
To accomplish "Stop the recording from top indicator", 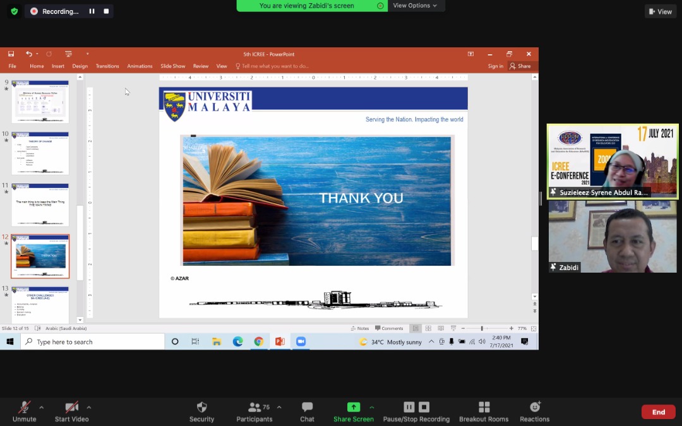I will [106, 11].
